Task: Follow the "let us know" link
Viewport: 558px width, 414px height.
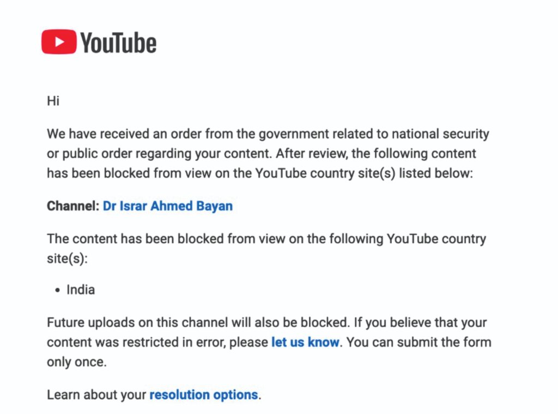Action: coord(305,343)
